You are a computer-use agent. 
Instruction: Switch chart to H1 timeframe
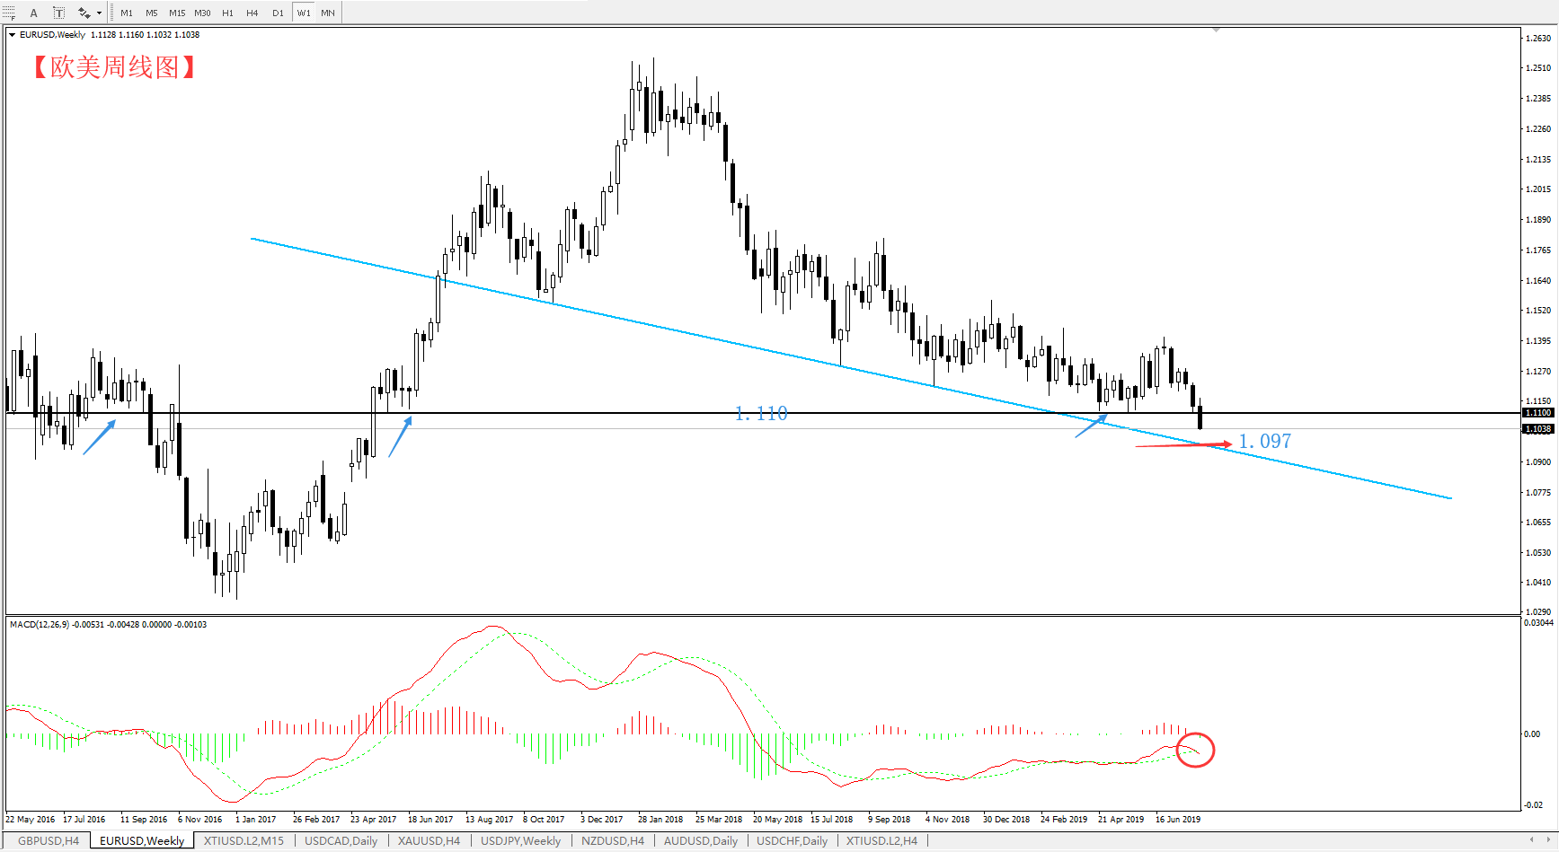tap(227, 13)
